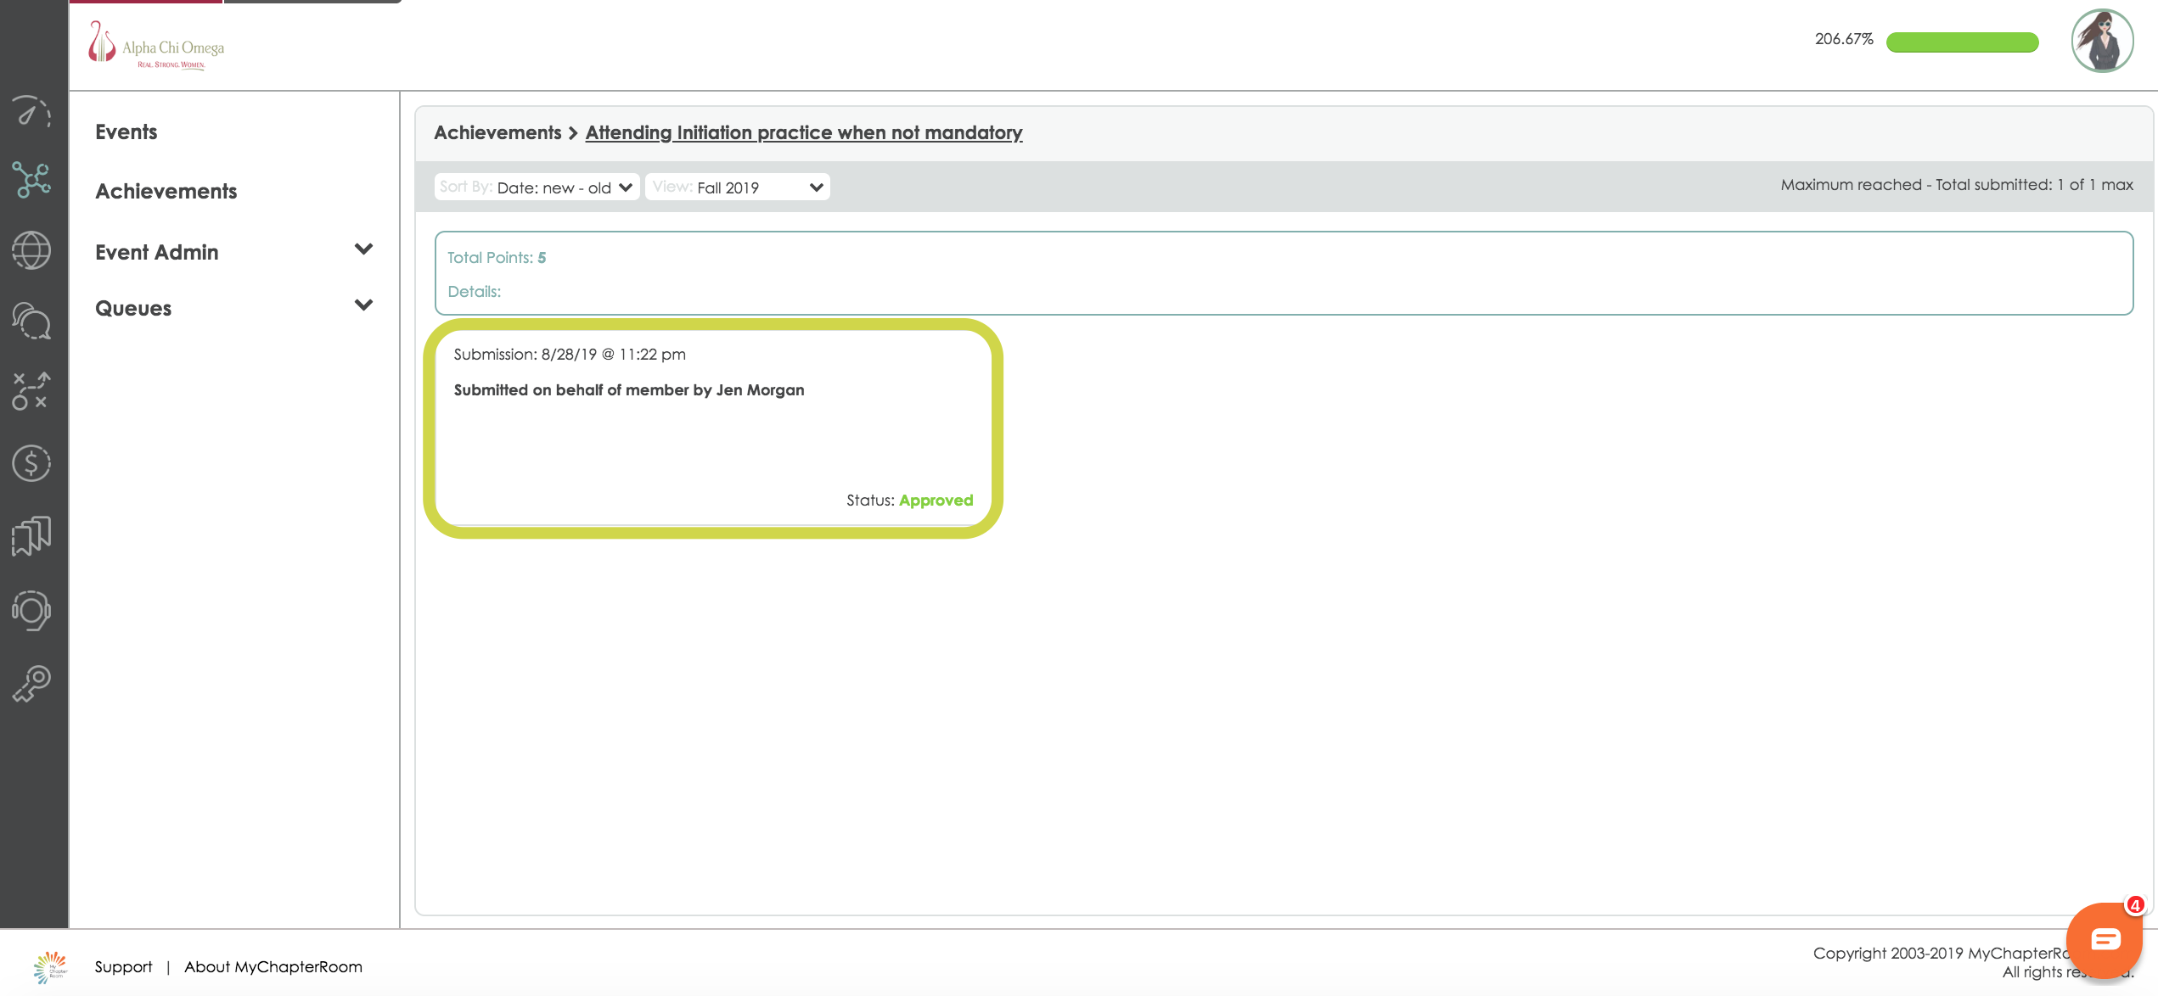2158x996 pixels.
Task: Click the green progress bar
Action: [1961, 42]
